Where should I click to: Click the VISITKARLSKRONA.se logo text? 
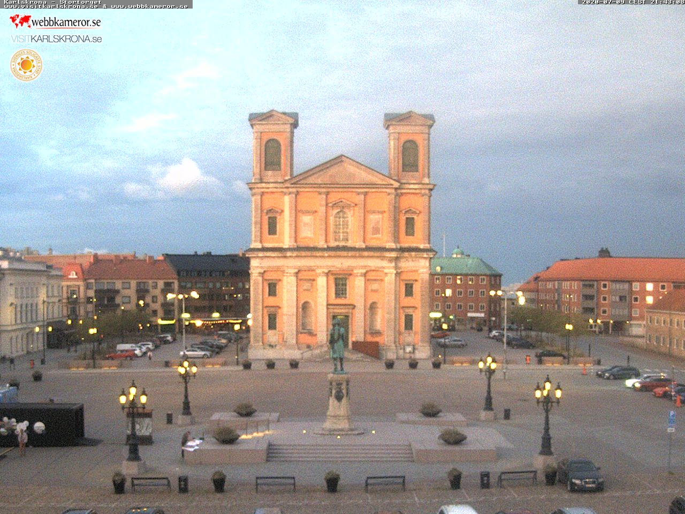click(x=56, y=39)
